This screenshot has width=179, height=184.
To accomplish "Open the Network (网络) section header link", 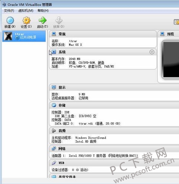I will 62,149.
